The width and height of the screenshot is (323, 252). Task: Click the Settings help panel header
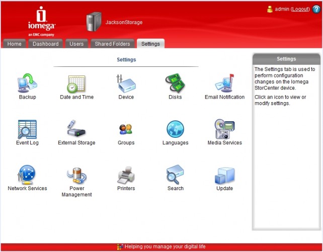click(x=286, y=59)
